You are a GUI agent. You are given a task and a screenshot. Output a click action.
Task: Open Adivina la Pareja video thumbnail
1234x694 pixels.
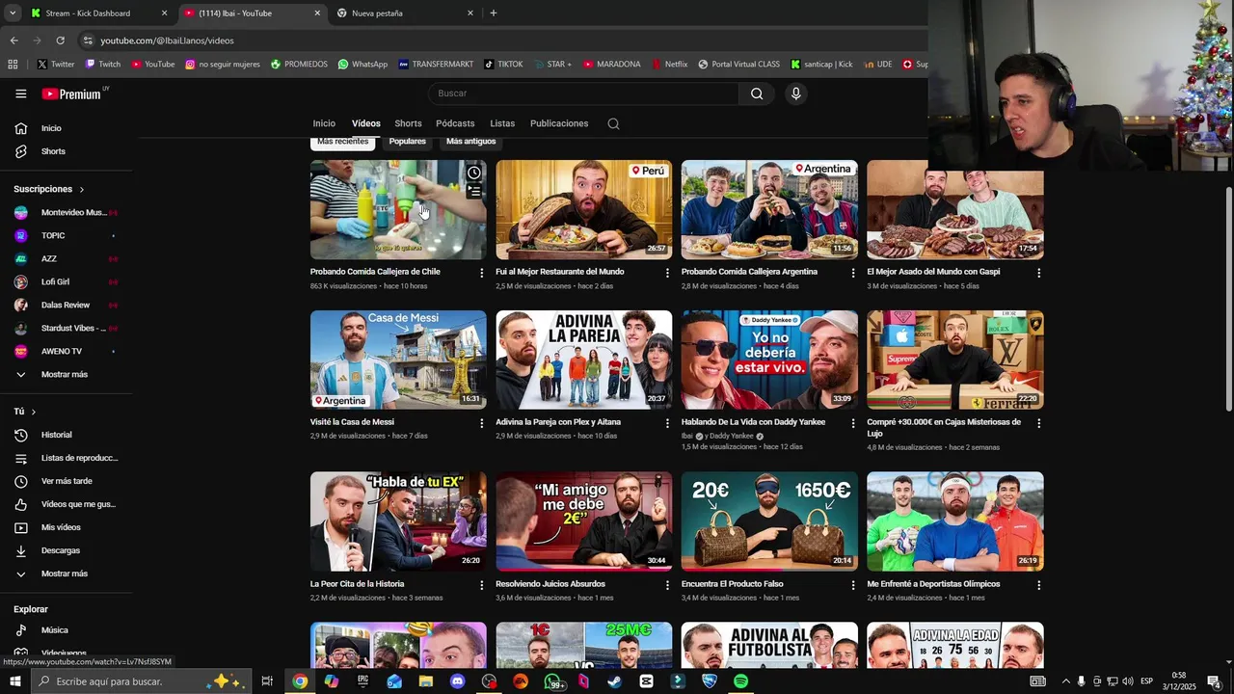[x=584, y=360]
